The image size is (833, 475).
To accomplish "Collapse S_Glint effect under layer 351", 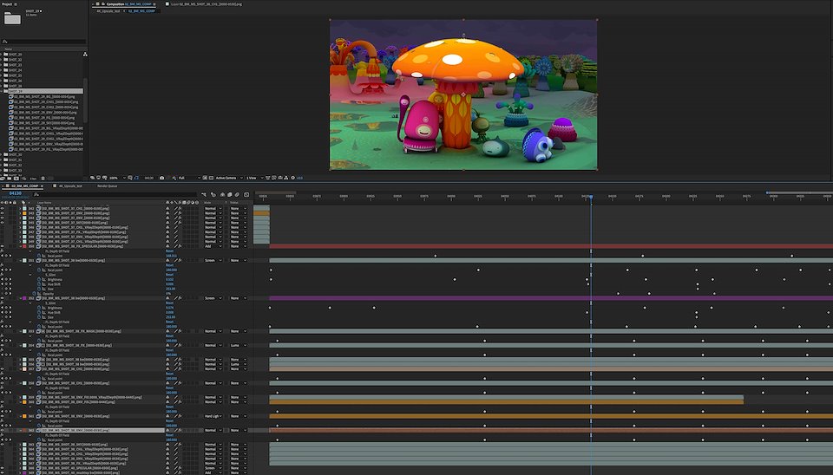I will 30,275.
